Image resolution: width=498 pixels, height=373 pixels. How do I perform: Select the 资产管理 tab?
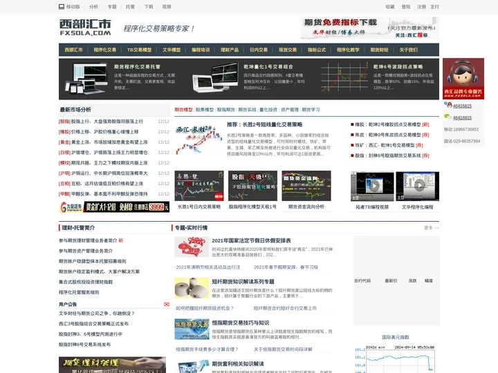pos(290,110)
